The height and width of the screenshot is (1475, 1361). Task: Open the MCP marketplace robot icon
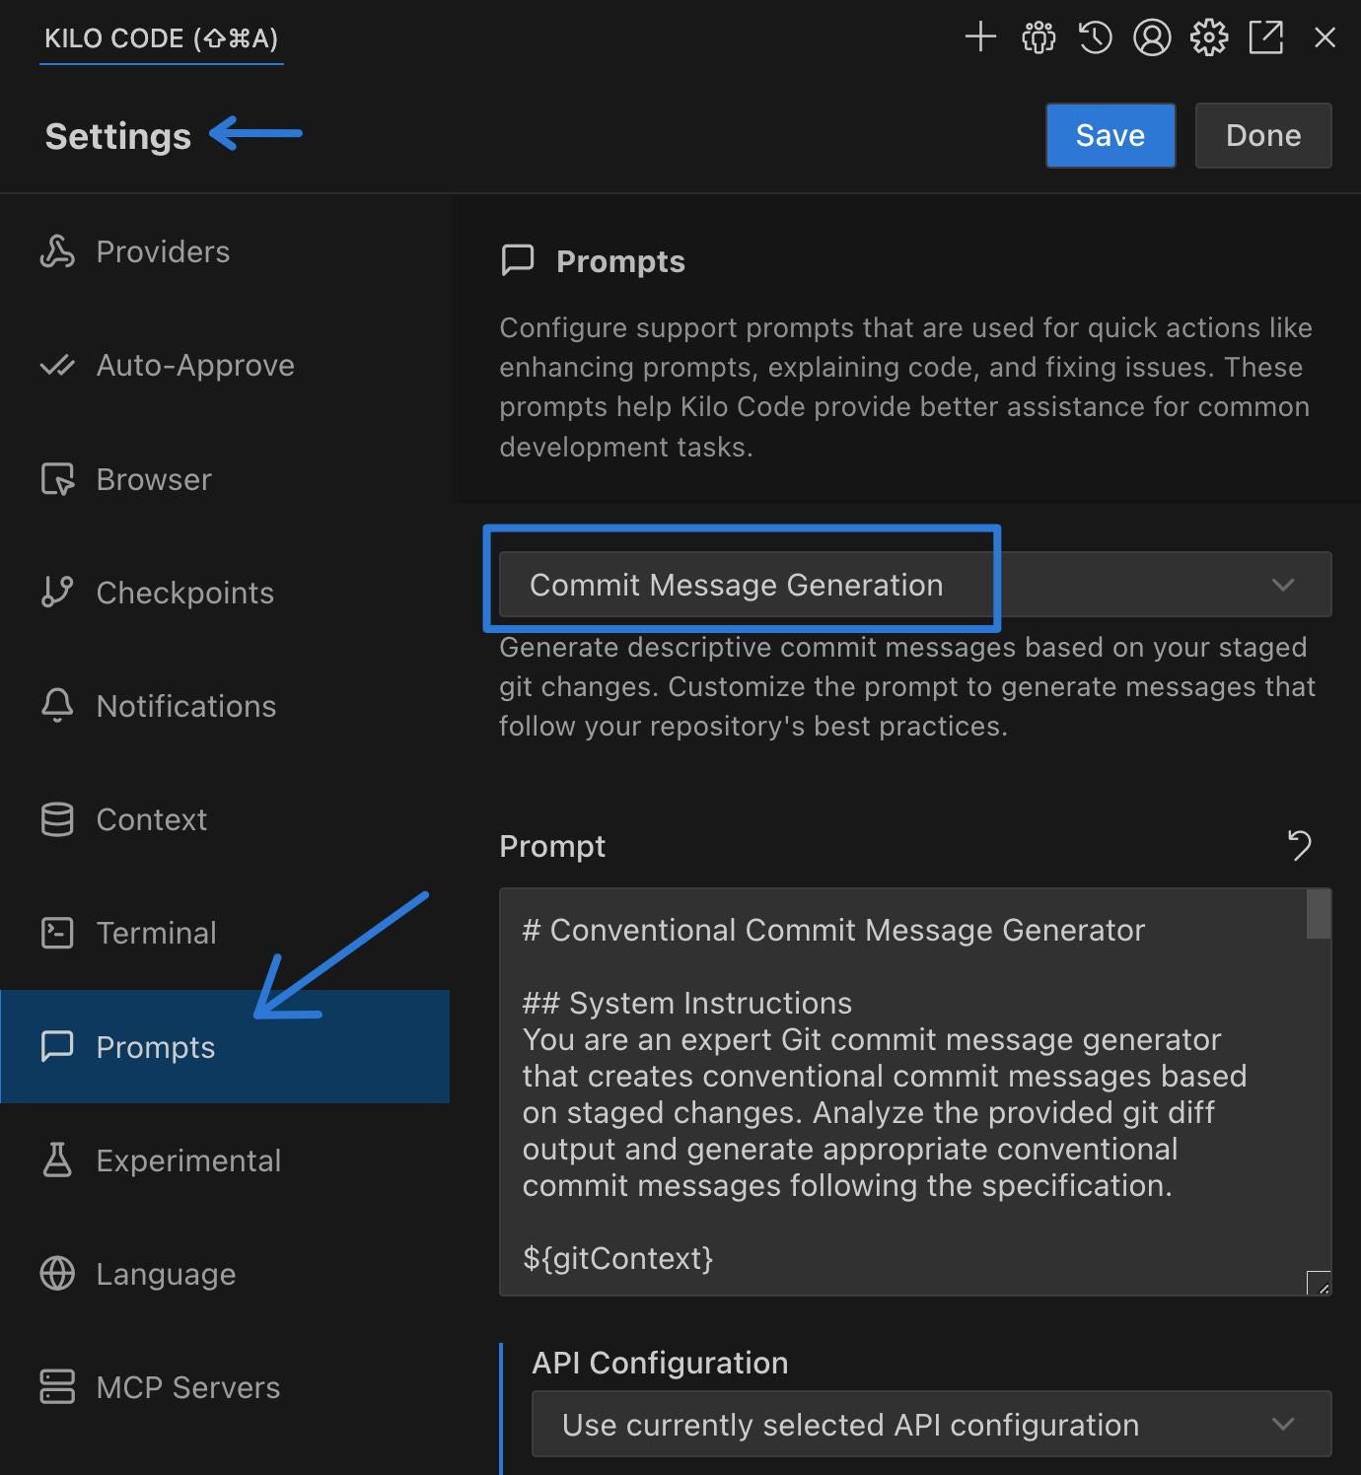tap(1038, 37)
